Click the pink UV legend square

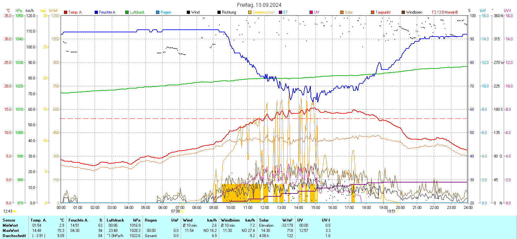click(x=311, y=12)
